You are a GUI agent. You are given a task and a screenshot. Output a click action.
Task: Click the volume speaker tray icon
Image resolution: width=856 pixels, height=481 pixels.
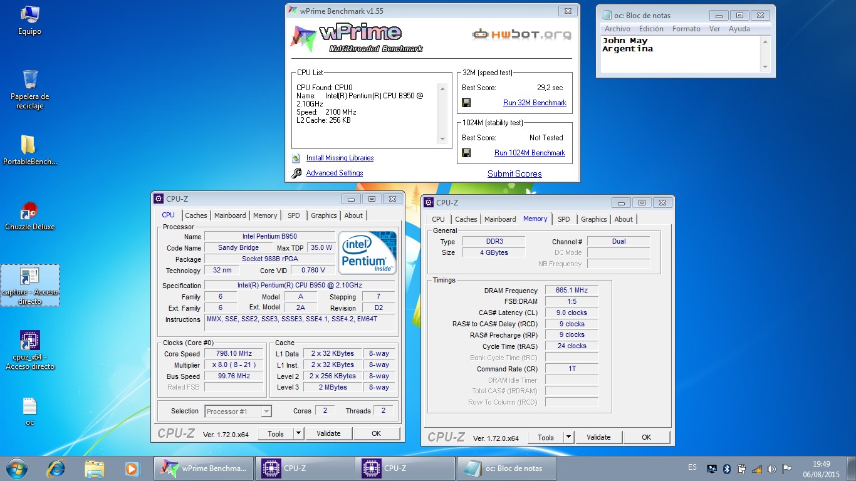coord(771,468)
